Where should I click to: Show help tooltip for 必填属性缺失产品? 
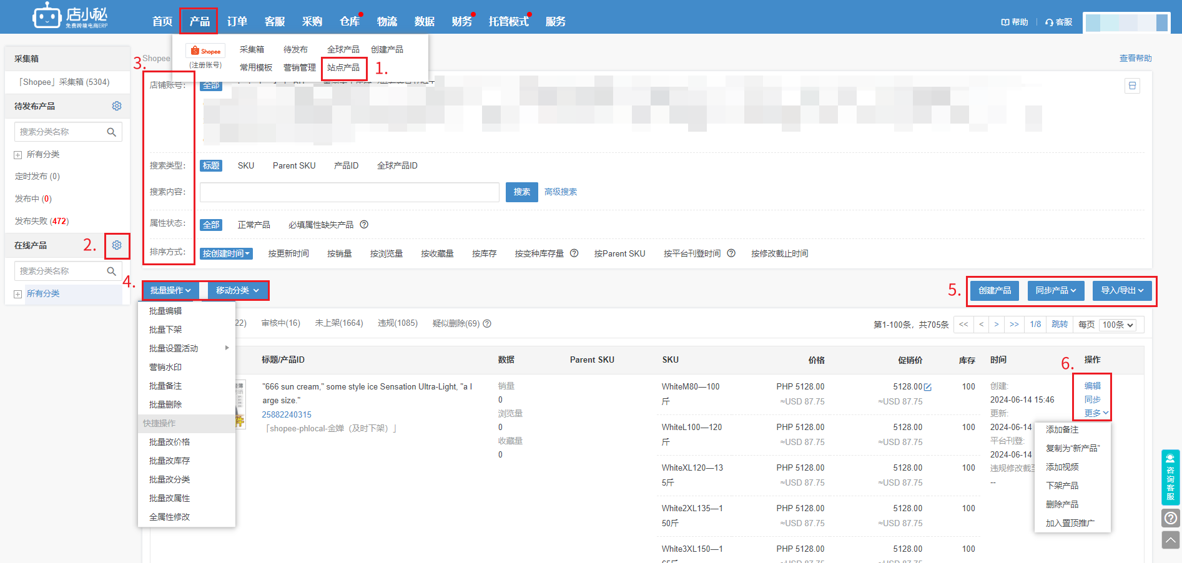tap(364, 225)
